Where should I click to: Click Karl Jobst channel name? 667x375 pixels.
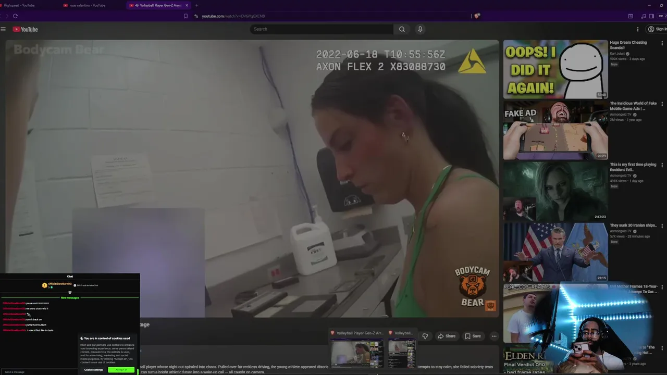coord(617,54)
